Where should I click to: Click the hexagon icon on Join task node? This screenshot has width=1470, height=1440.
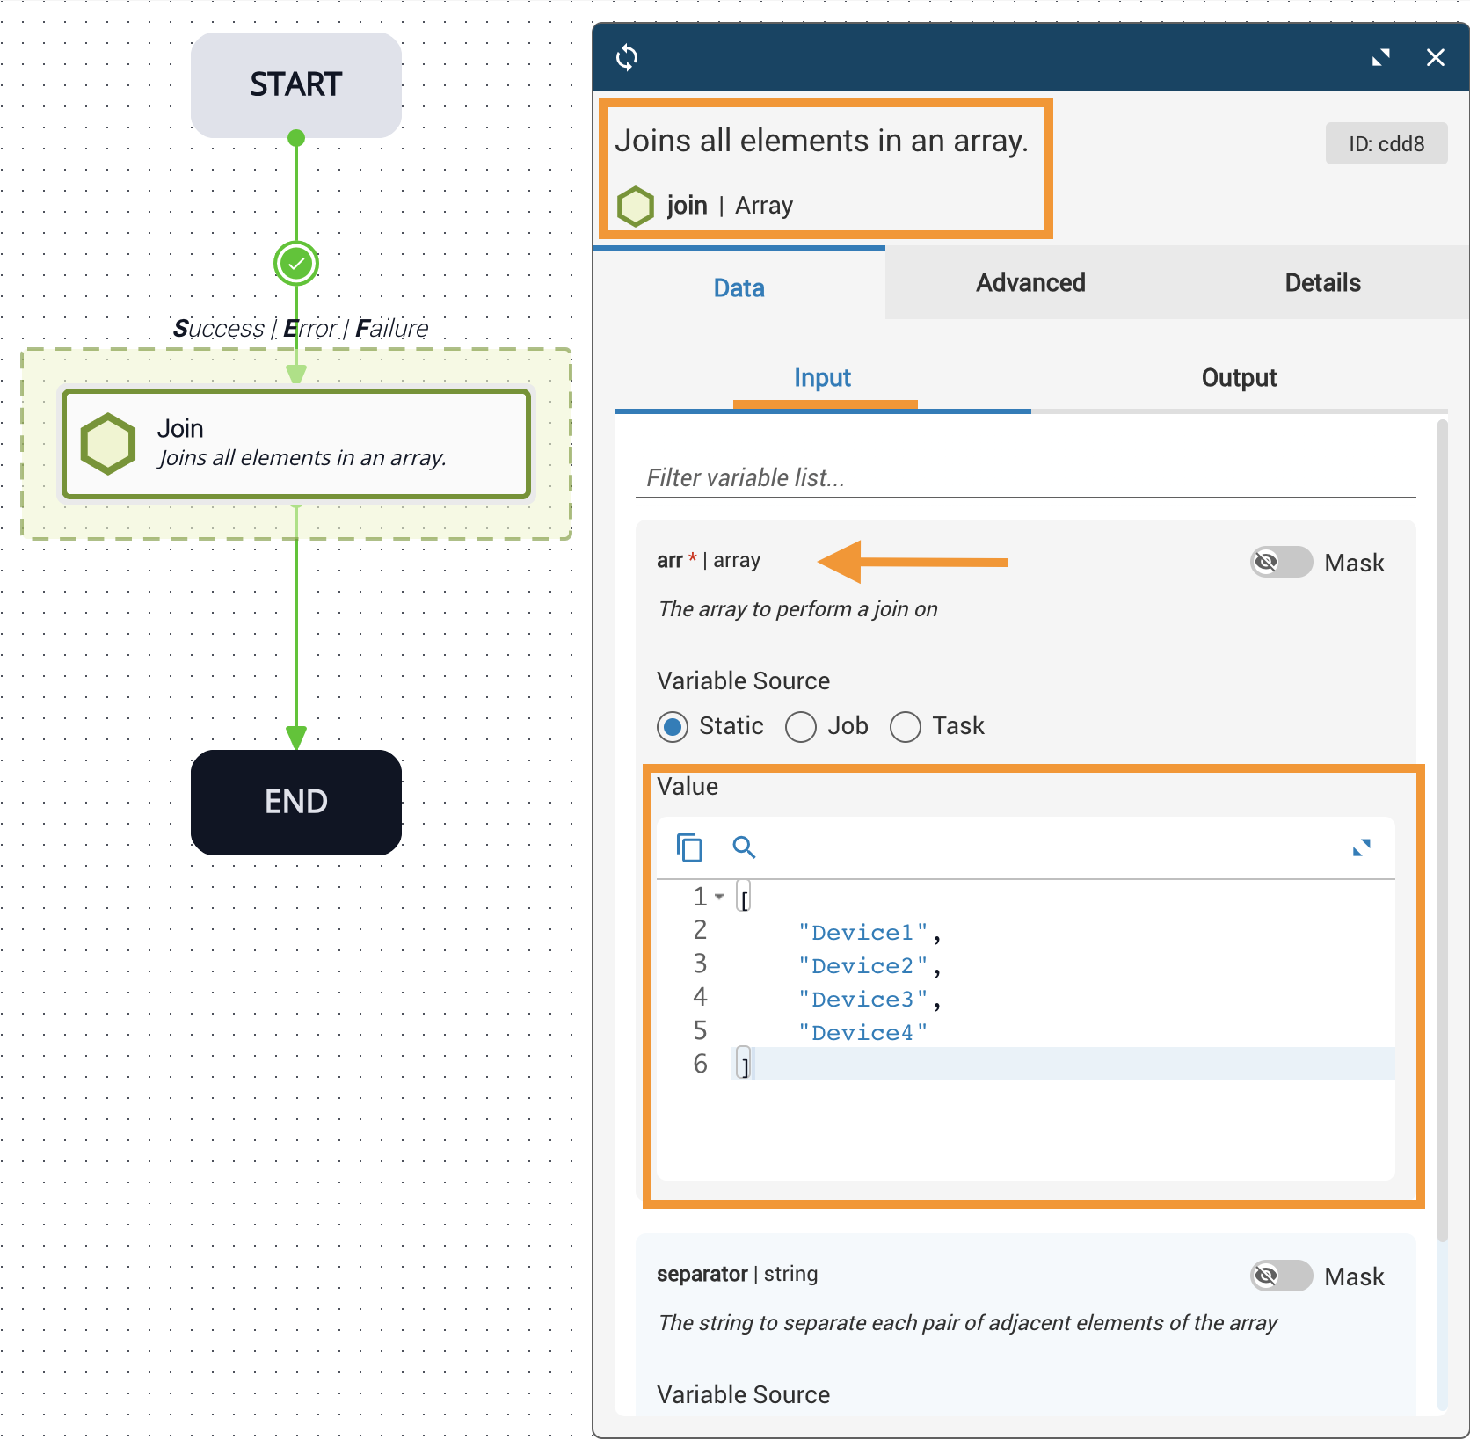tap(108, 444)
